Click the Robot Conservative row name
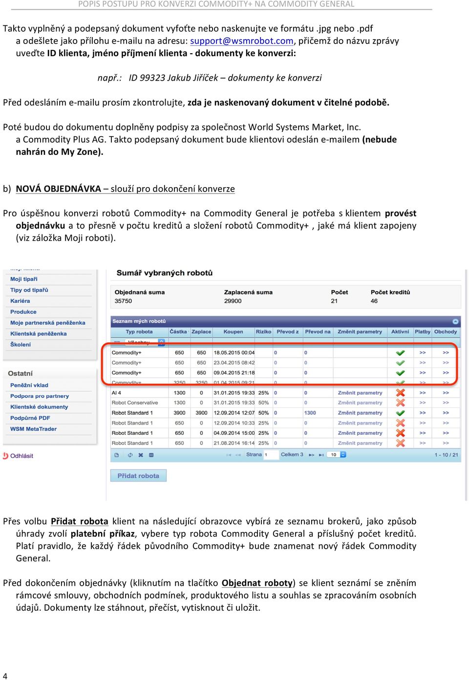Screen dimensions: 469x680 135,403
